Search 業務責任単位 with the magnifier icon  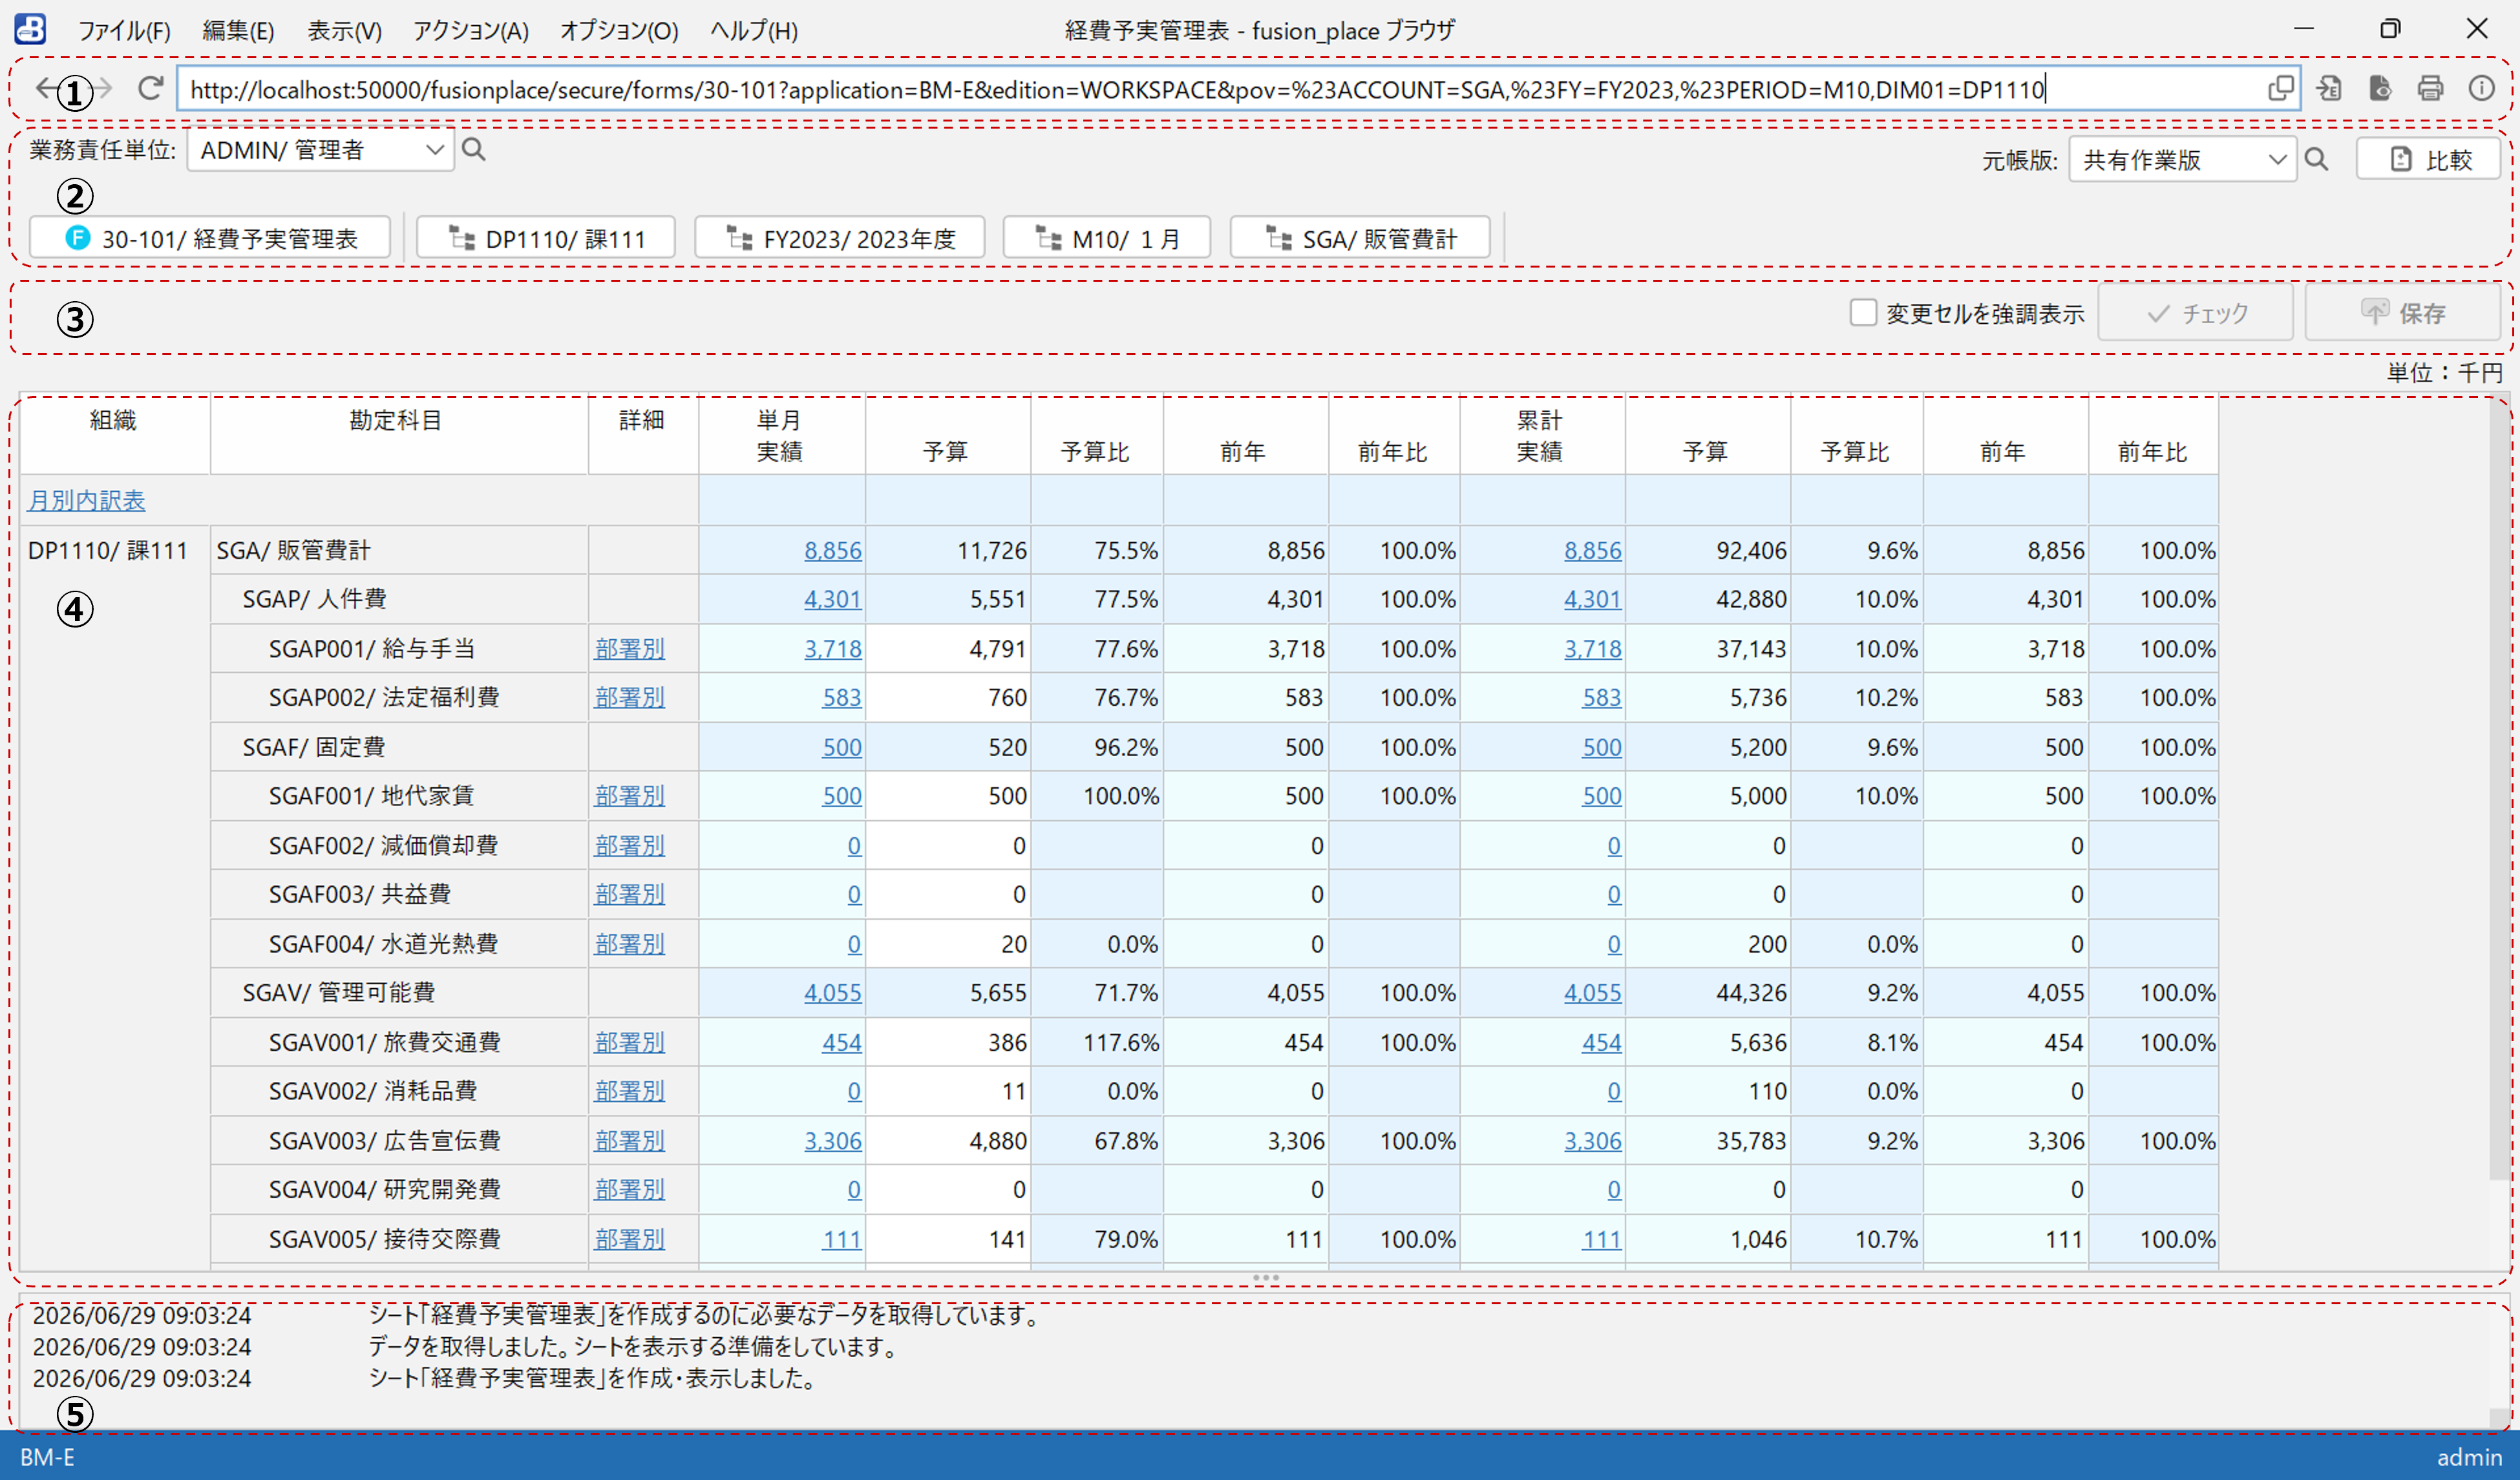pos(474,150)
